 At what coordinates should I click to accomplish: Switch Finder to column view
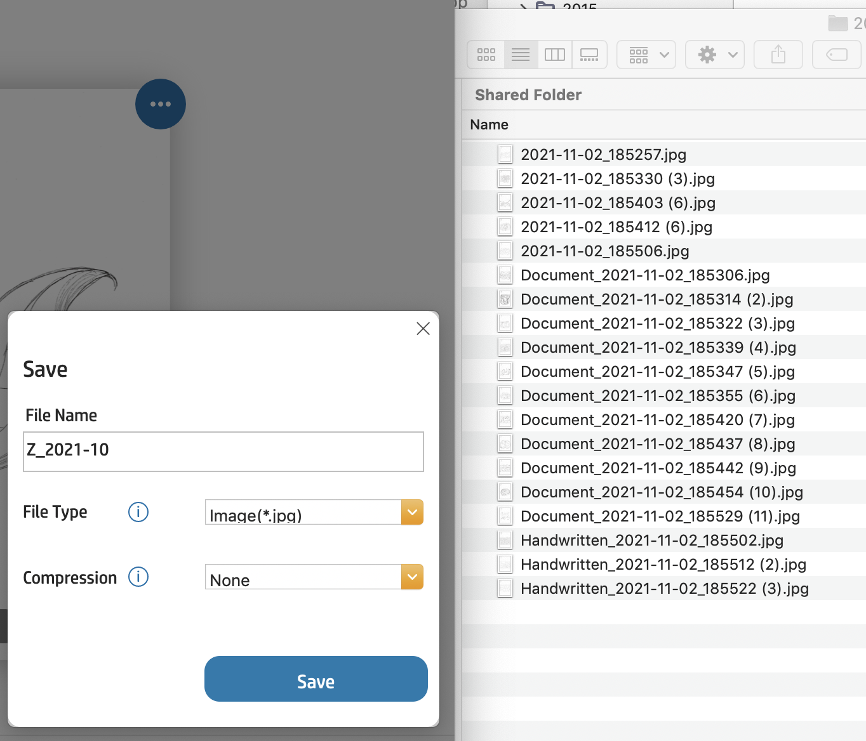click(x=554, y=55)
